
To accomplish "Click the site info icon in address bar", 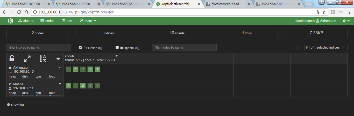I will (35, 12).
